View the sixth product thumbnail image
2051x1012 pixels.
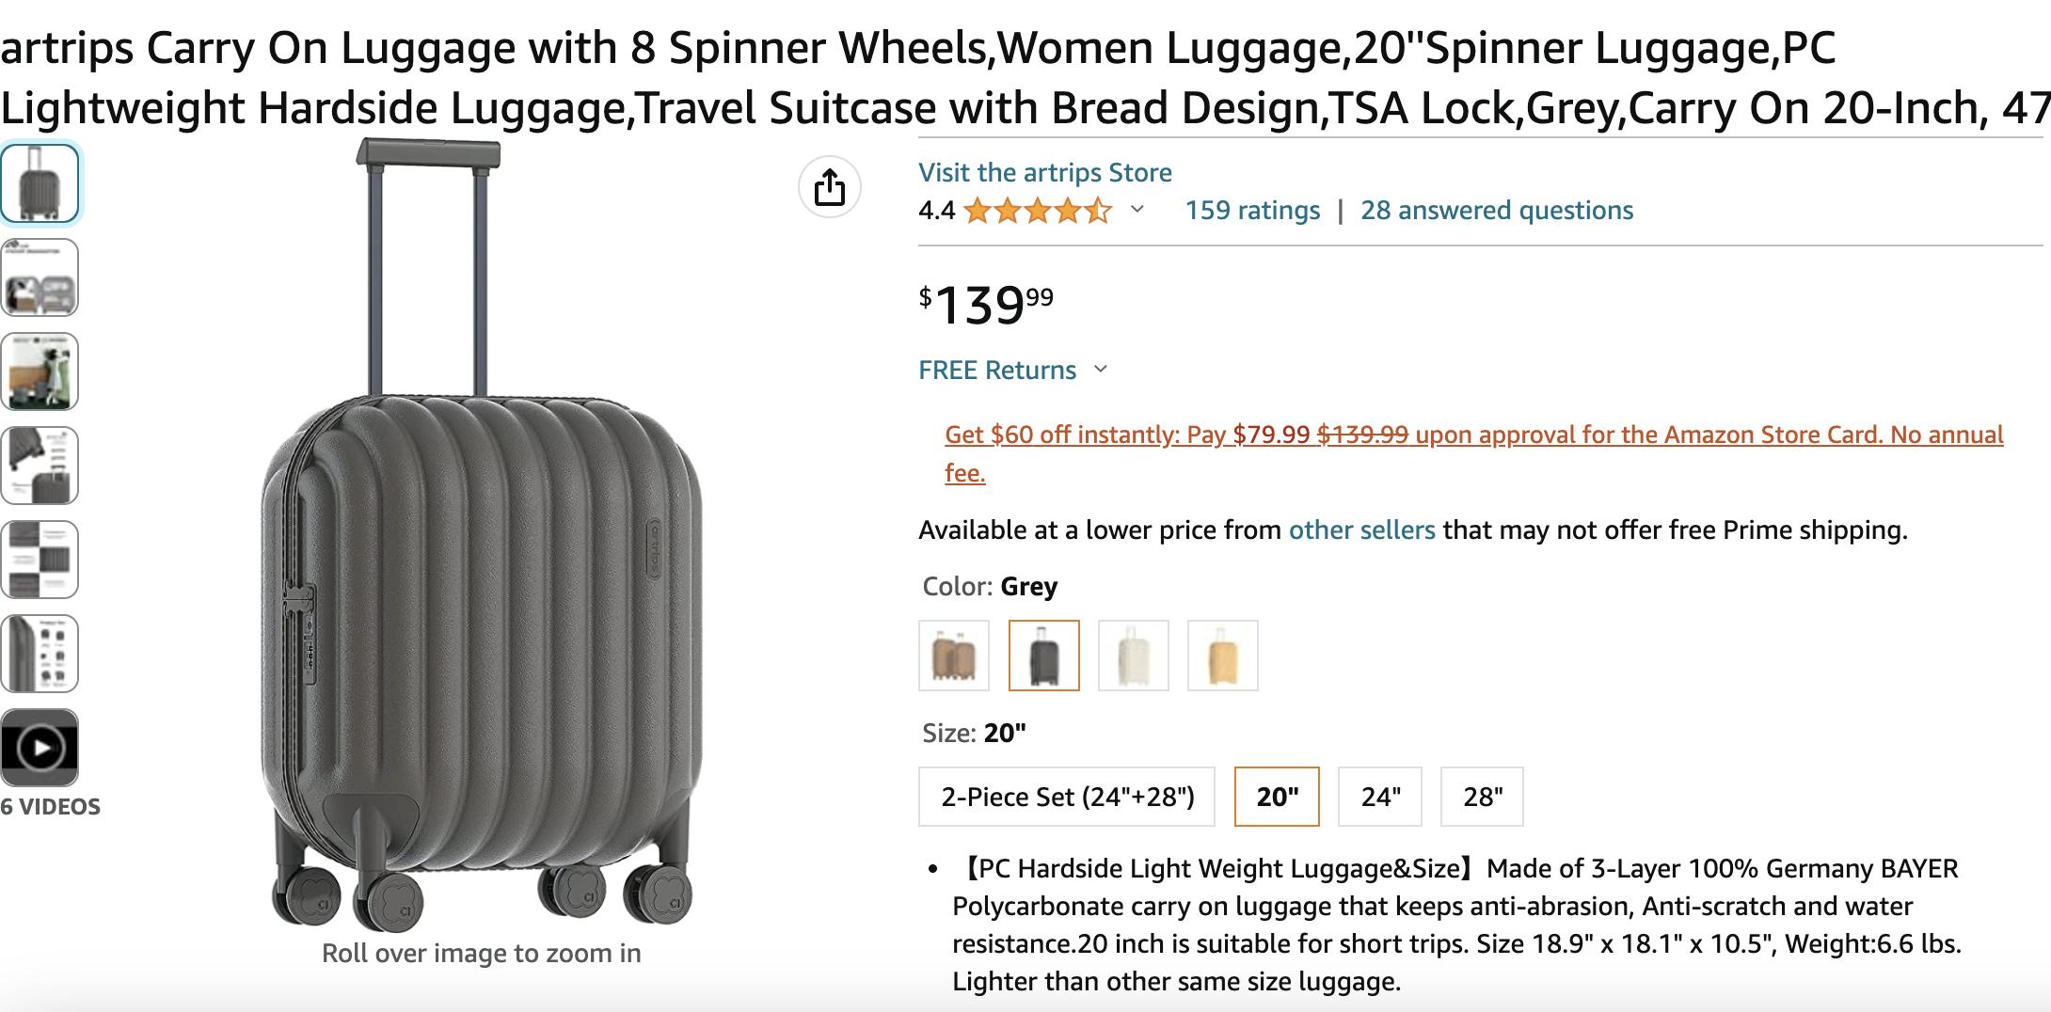point(40,654)
